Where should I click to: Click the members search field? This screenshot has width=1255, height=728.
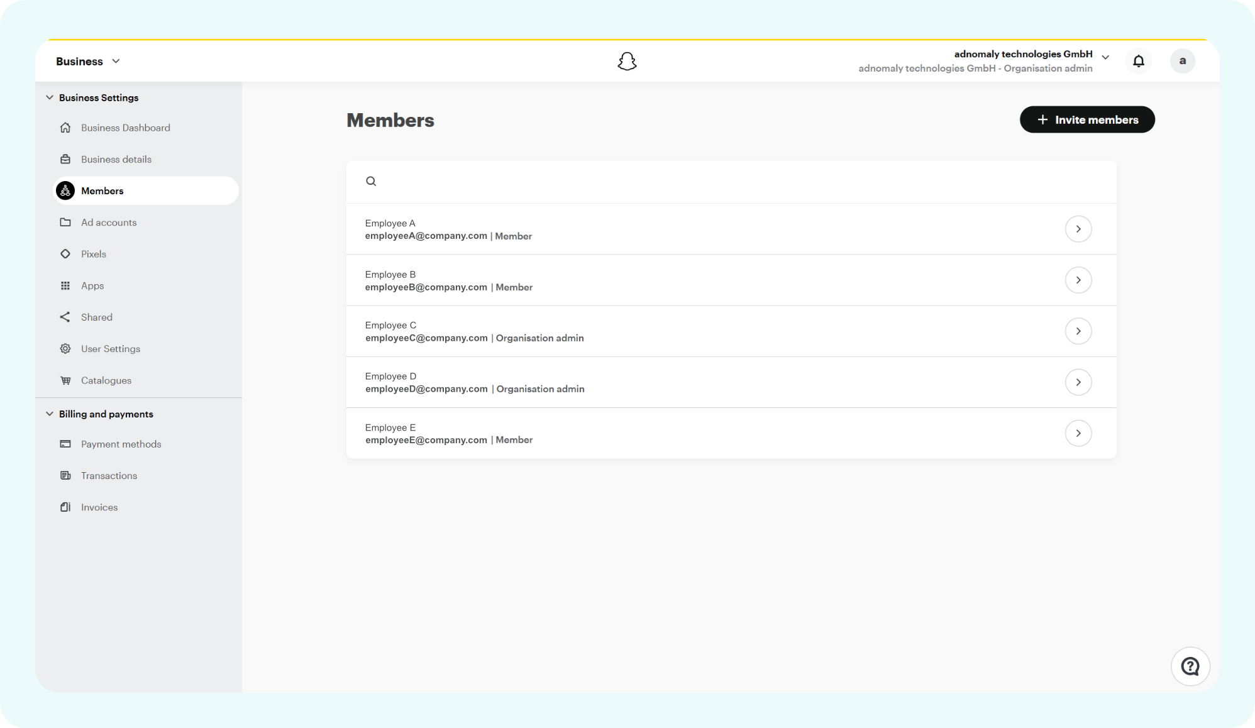pos(729,182)
